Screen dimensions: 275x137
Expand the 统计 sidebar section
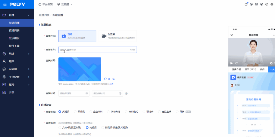point(17,53)
